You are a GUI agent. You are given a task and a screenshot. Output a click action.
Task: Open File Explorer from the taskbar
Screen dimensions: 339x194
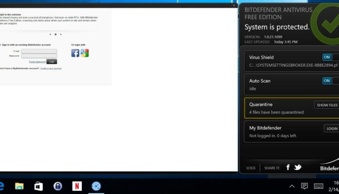19,186
